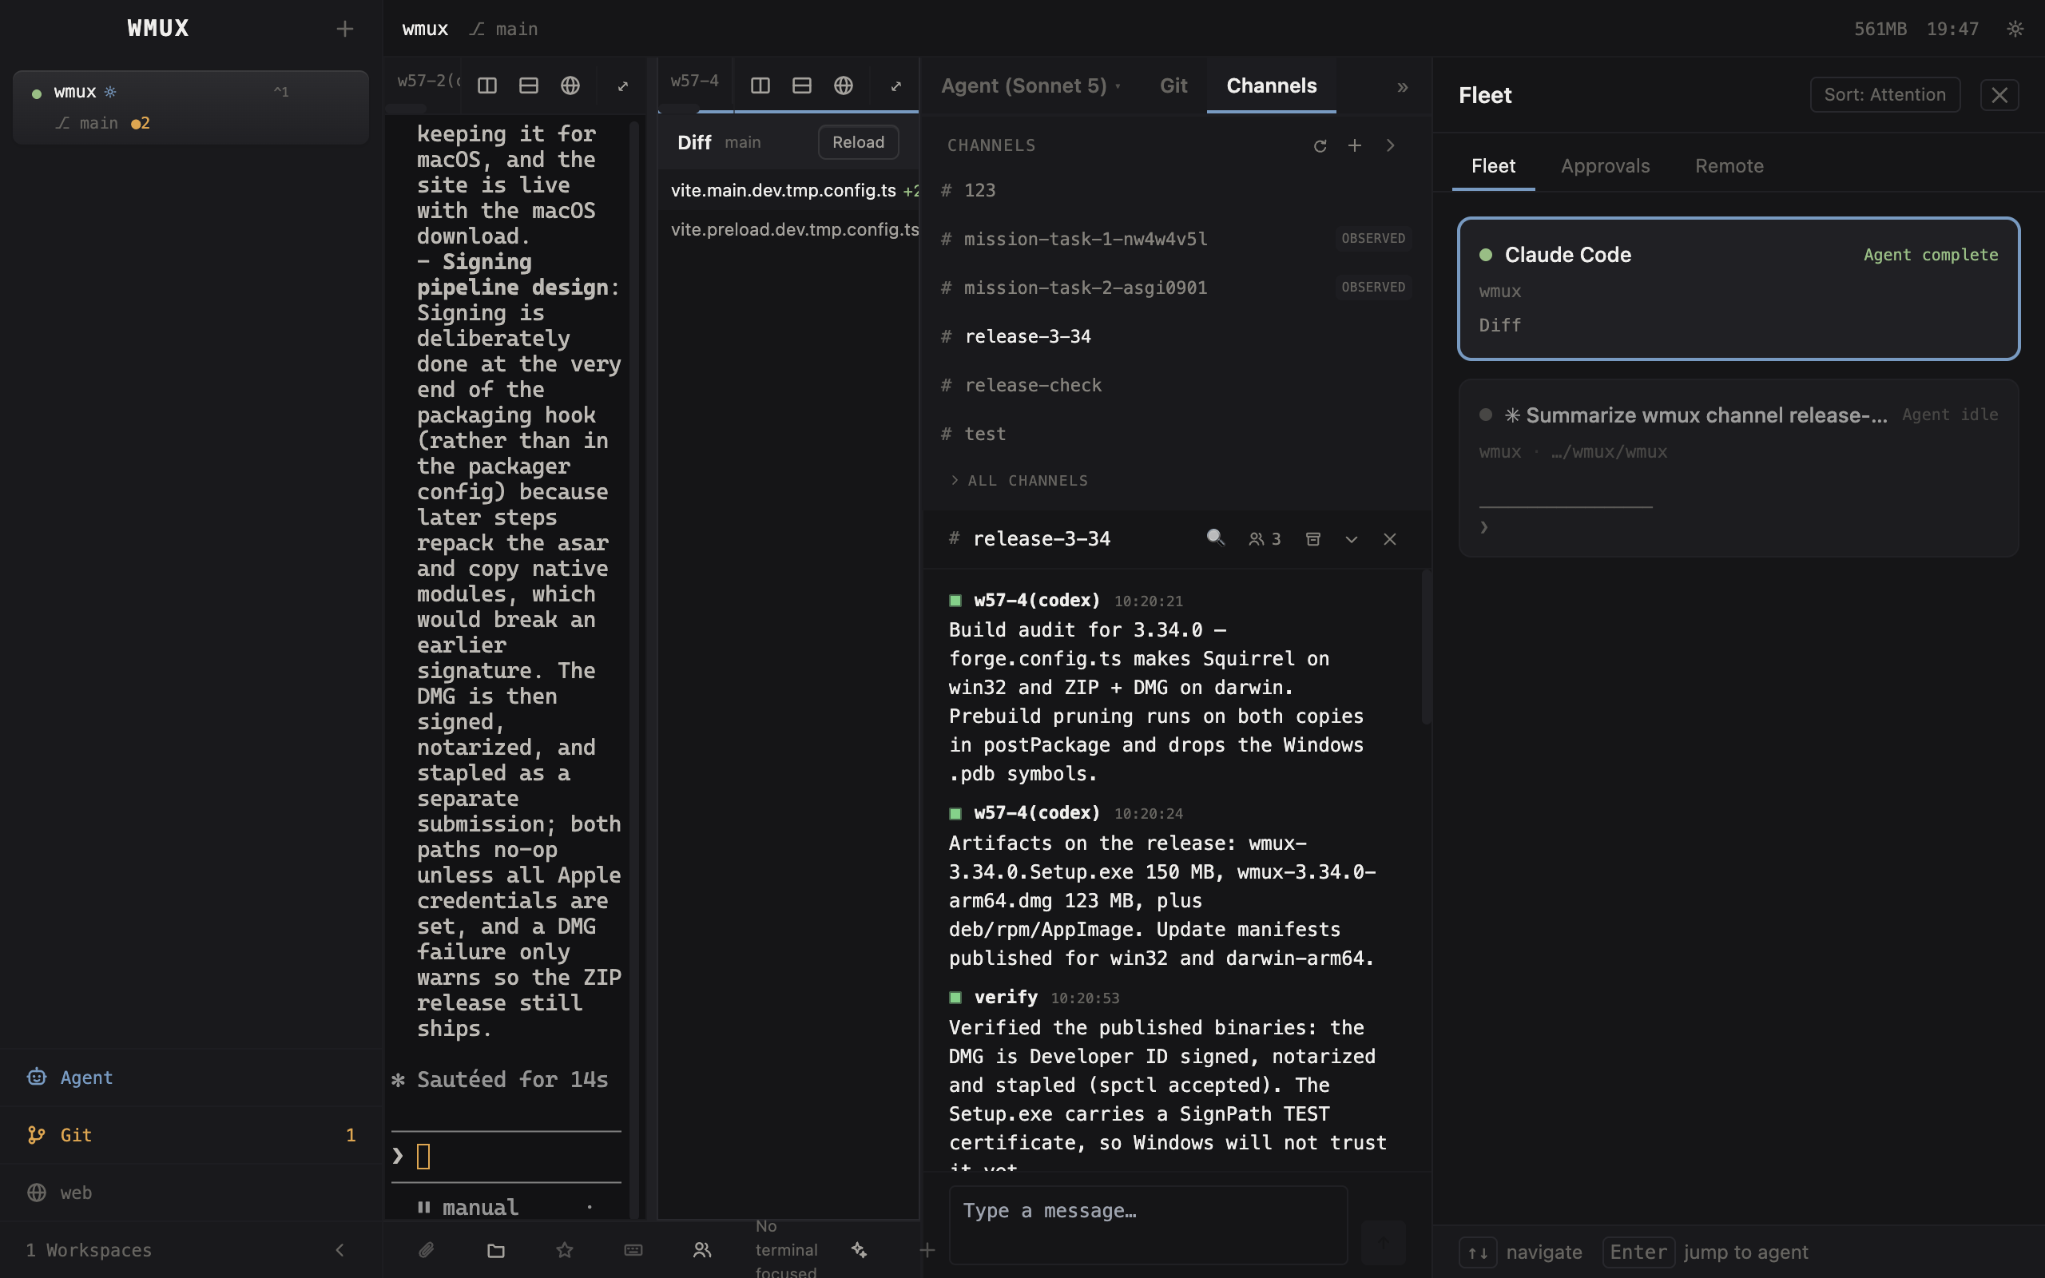The image size is (2045, 1278).
Task: Click the chat scrollbar in the release-3-34 conversation
Action: pyautogui.click(x=1426, y=649)
